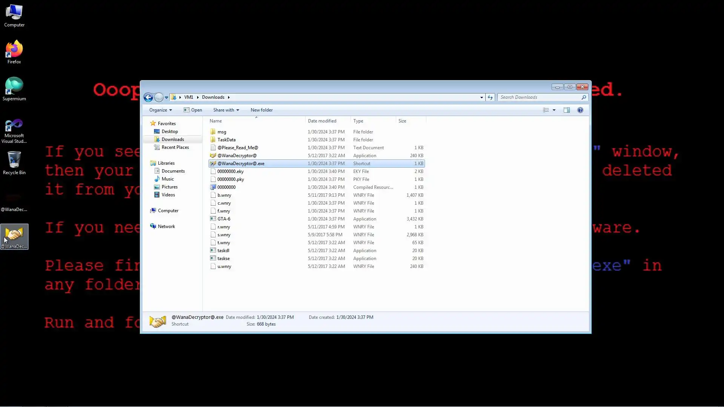Sort files by Date modified column

click(322, 121)
